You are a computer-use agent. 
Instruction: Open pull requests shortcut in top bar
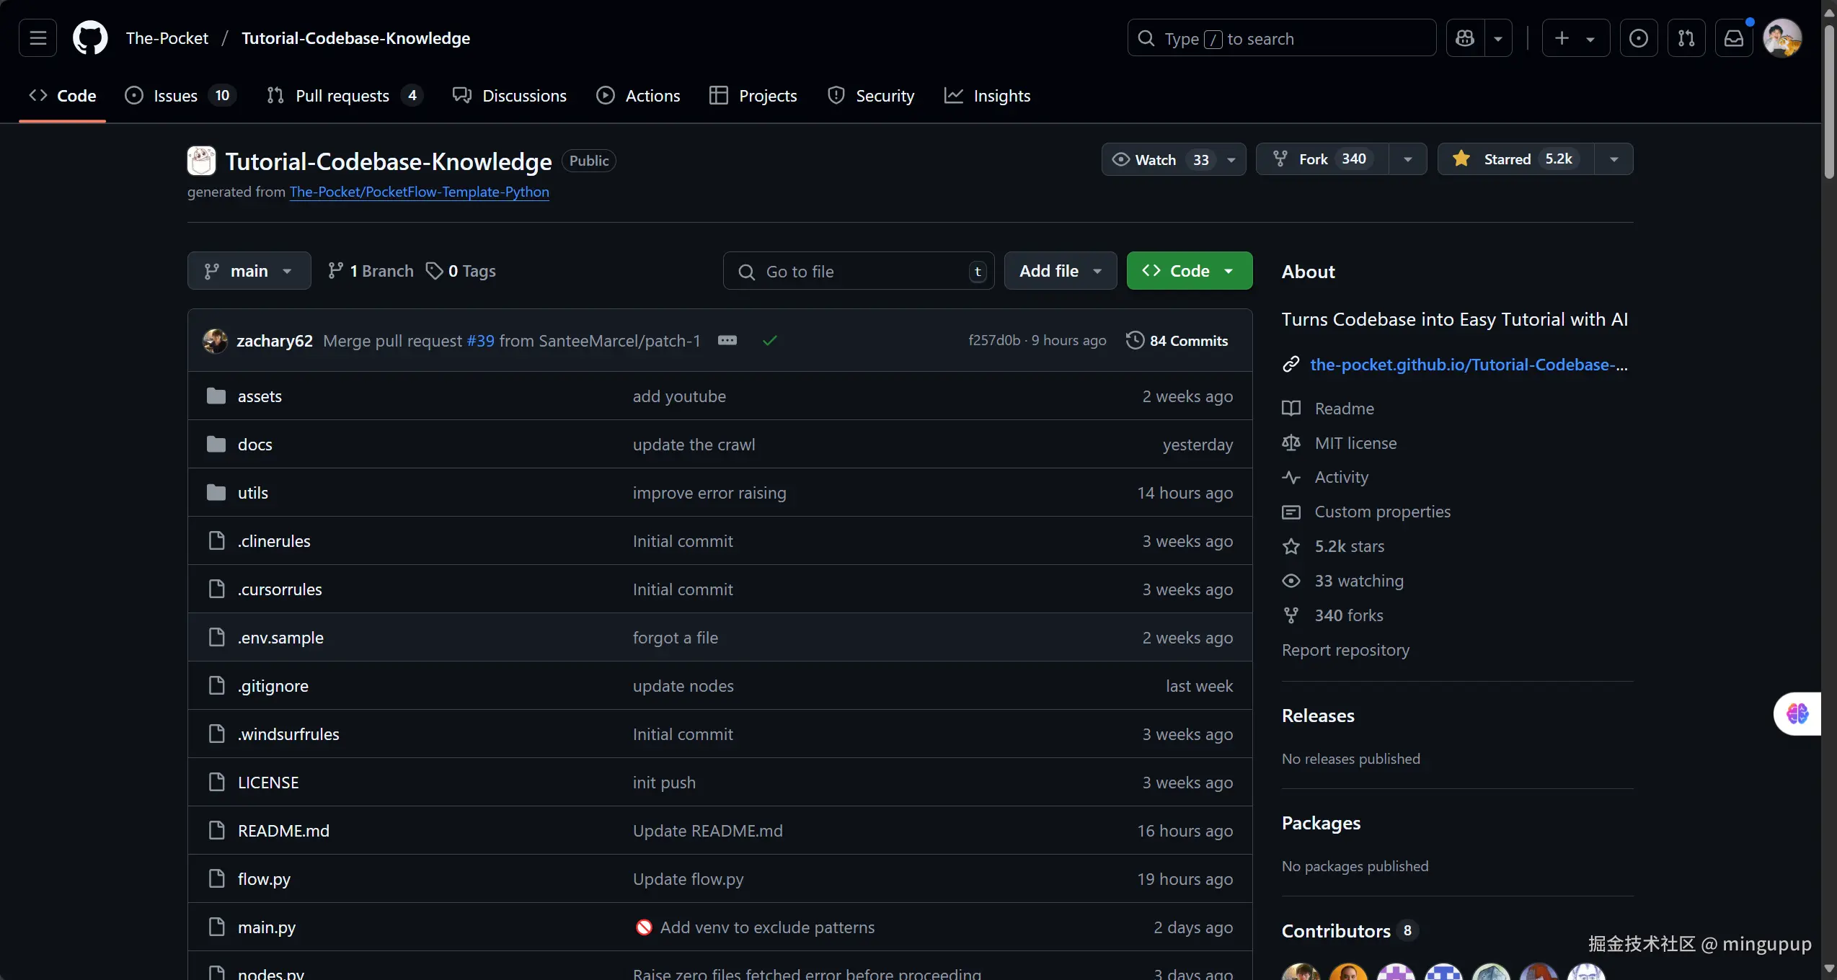pyautogui.click(x=1686, y=37)
